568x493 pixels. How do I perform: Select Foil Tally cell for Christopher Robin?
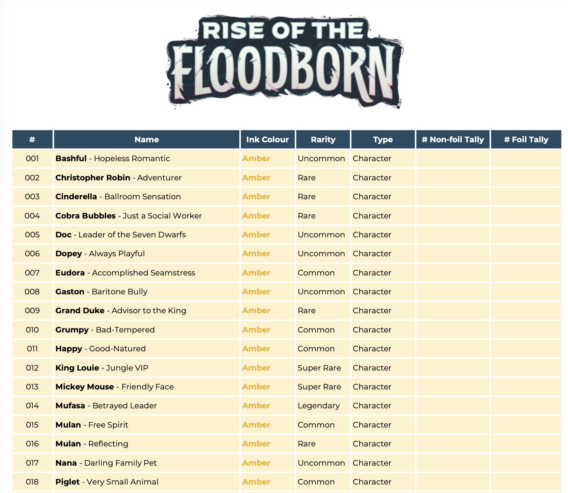coord(526,177)
